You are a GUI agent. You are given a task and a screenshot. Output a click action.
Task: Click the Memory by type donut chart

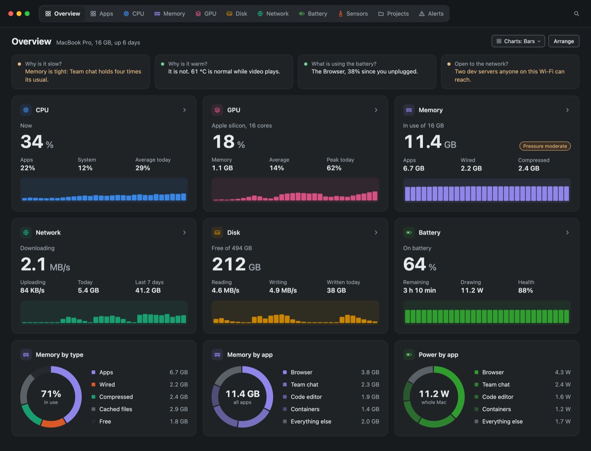(x=51, y=397)
